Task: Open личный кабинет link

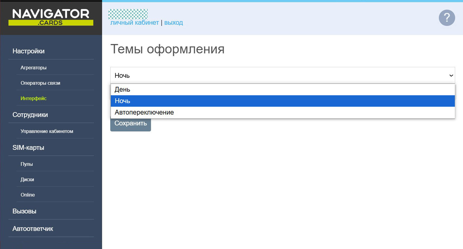Action: click(x=134, y=23)
